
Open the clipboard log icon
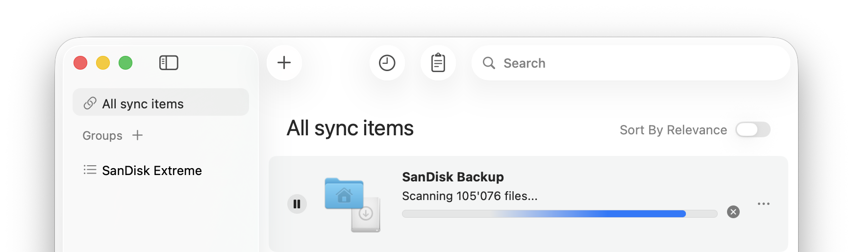[438, 63]
